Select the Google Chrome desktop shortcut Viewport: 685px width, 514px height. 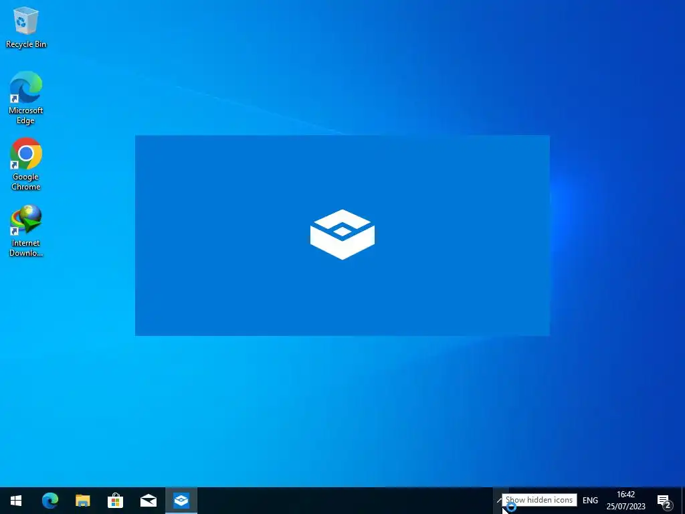(26, 165)
